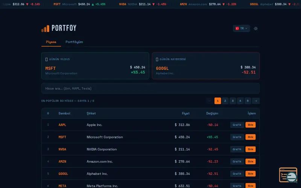Open Grafik for Amazon.com Inc. row
The width and height of the screenshot is (301, 188).
tap(237, 162)
